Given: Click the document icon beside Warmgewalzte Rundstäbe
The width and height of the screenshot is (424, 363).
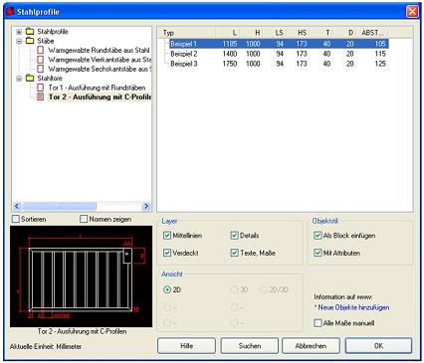Looking at the screenshot, I should (40, 50).
